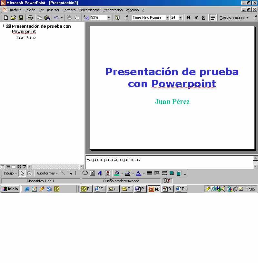Toggle Bold formatting
Image resolution: width=258 pixels, height=263 pixels.
(189, 18)
